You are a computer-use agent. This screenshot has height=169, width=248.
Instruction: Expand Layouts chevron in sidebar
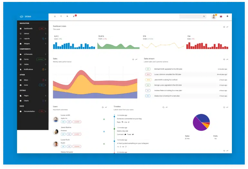point(46,38)
